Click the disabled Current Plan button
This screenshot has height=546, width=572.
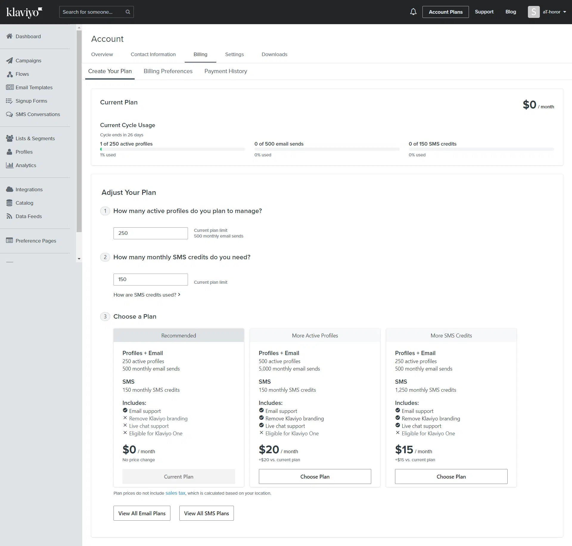pos(178,476)
